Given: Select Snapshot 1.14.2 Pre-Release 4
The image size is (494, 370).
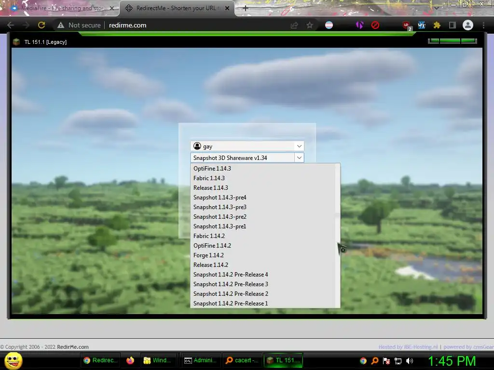Looking at the screenshot, I should [x=263, y=274].
